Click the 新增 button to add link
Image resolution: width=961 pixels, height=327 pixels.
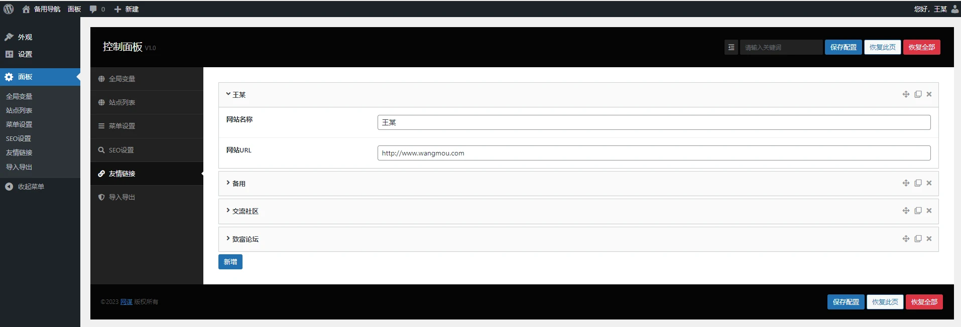point(230,262)
